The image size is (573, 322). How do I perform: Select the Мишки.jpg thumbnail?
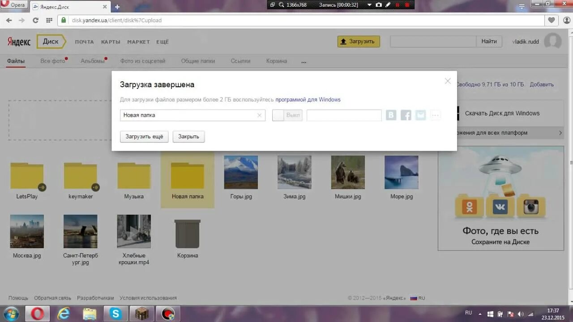(x=348, y=172)
